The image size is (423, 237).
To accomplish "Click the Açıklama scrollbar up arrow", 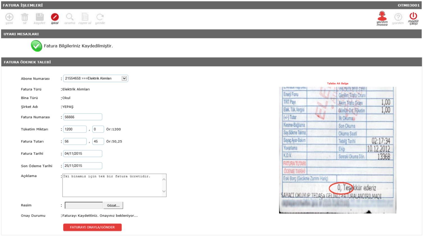I will pyautogui.click(x=164, y=179).
